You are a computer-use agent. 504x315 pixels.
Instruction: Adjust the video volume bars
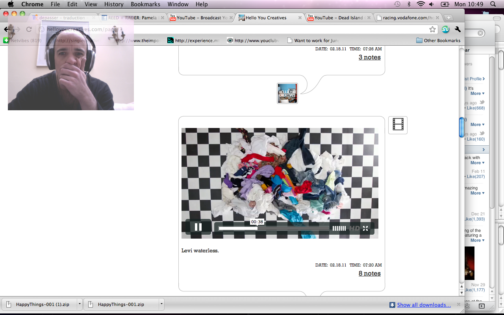(x=339, y=228)
